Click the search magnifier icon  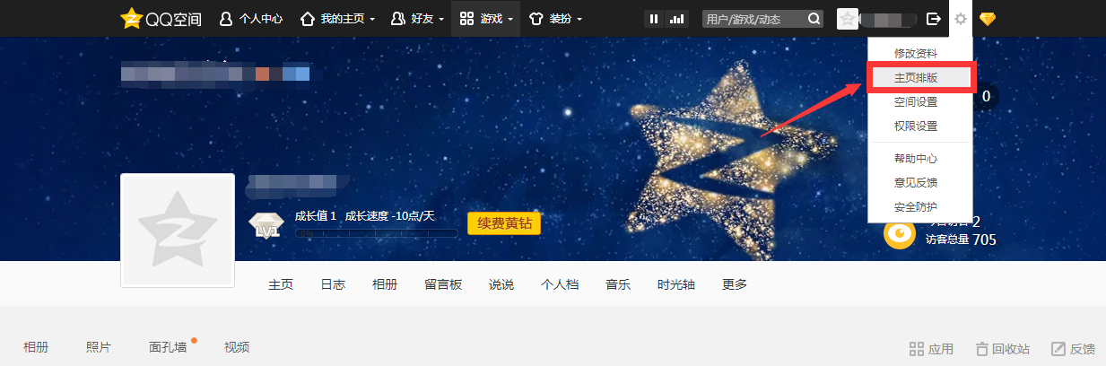point(814,18)
